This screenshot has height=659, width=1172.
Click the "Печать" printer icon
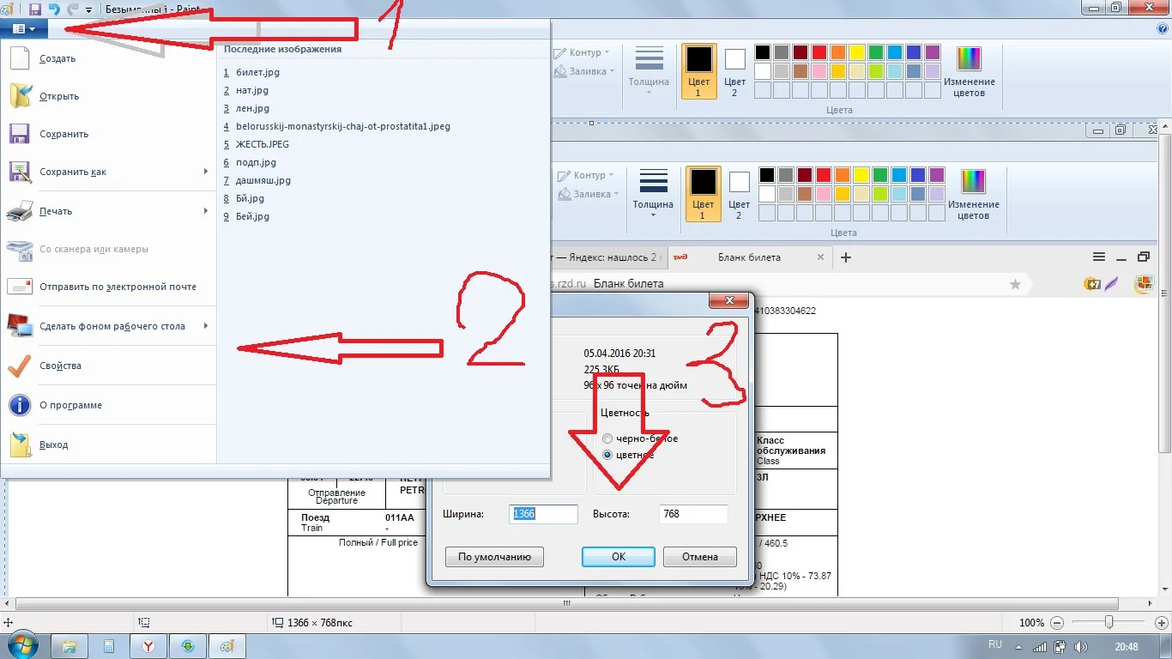[x=20, y=211]
